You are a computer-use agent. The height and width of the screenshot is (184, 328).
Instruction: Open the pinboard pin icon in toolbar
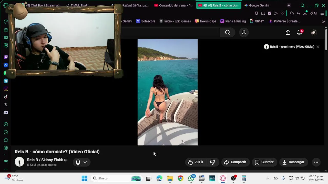257,13
